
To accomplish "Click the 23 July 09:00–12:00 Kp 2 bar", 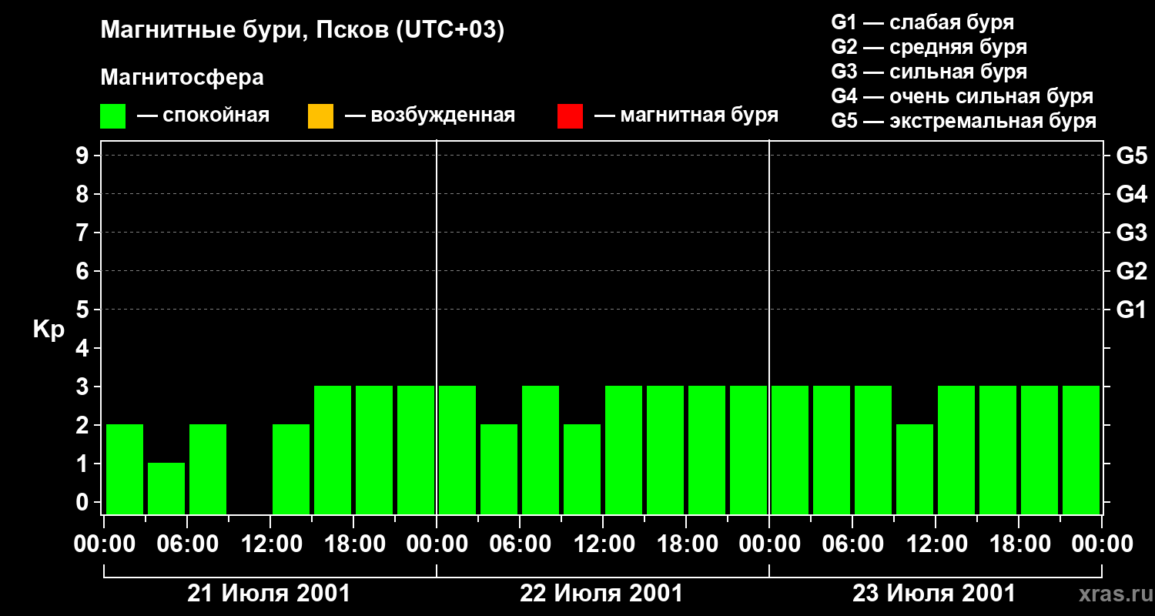I will [915, 469].
